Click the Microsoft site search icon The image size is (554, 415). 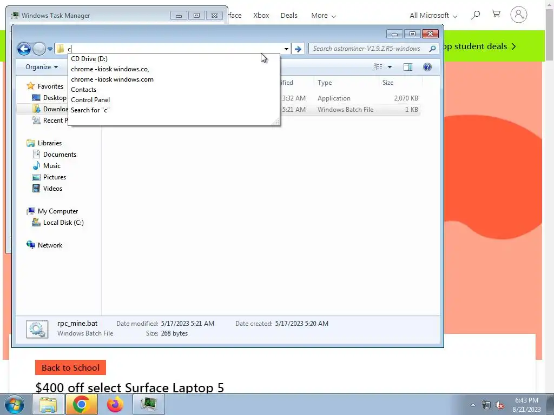pyautogui.click(x=476, y=15)
